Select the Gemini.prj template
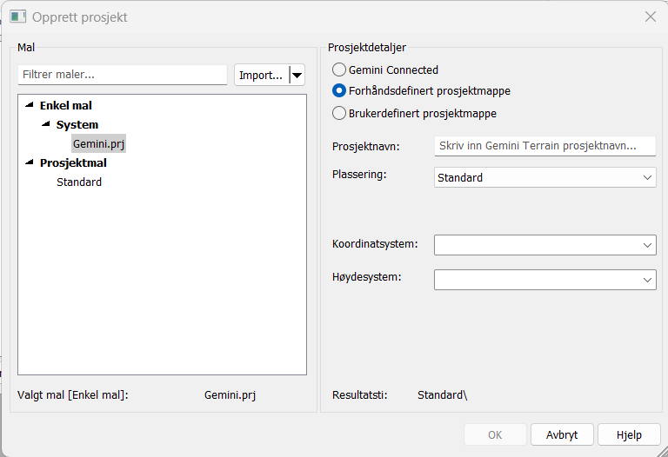 [x=99, y=143]
